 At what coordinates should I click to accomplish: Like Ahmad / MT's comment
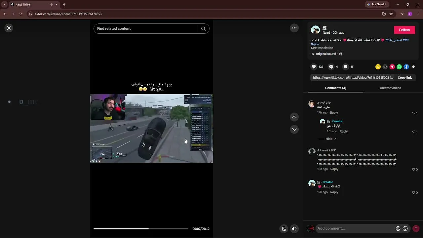(413, 170)
